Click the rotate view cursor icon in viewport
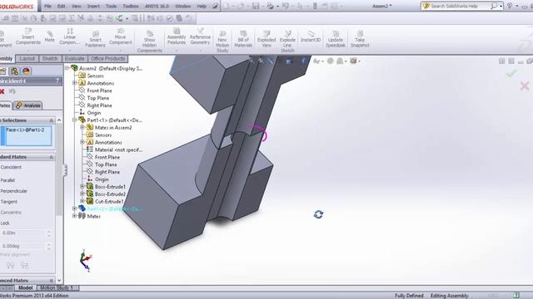533x299 pixels. tap(318, 214)
